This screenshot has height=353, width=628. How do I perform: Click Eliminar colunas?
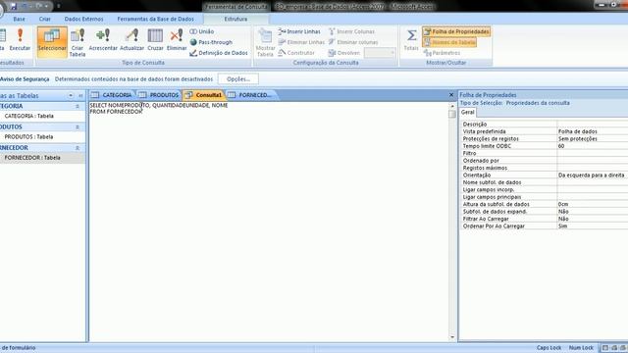tap(353, 42)
